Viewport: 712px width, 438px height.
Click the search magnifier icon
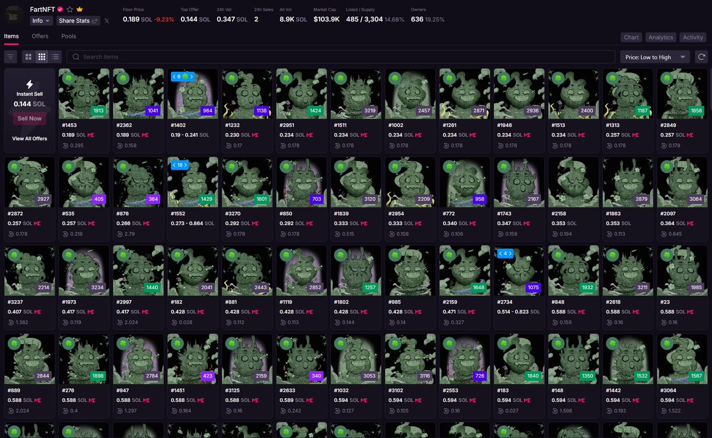[75, 57]
